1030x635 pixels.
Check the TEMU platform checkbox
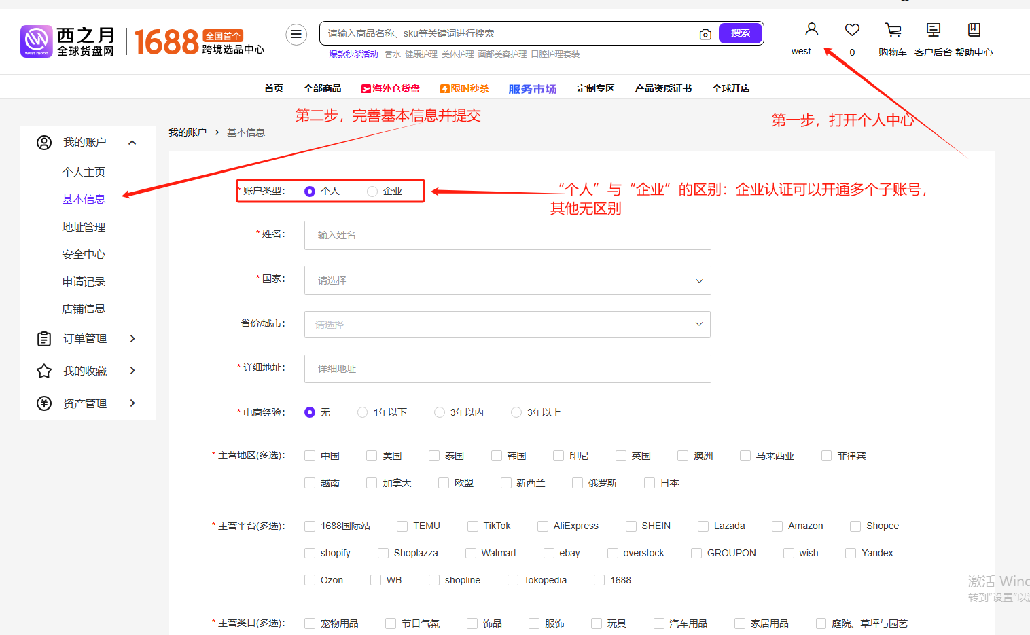pyautogui.click(x=402, y=526)
